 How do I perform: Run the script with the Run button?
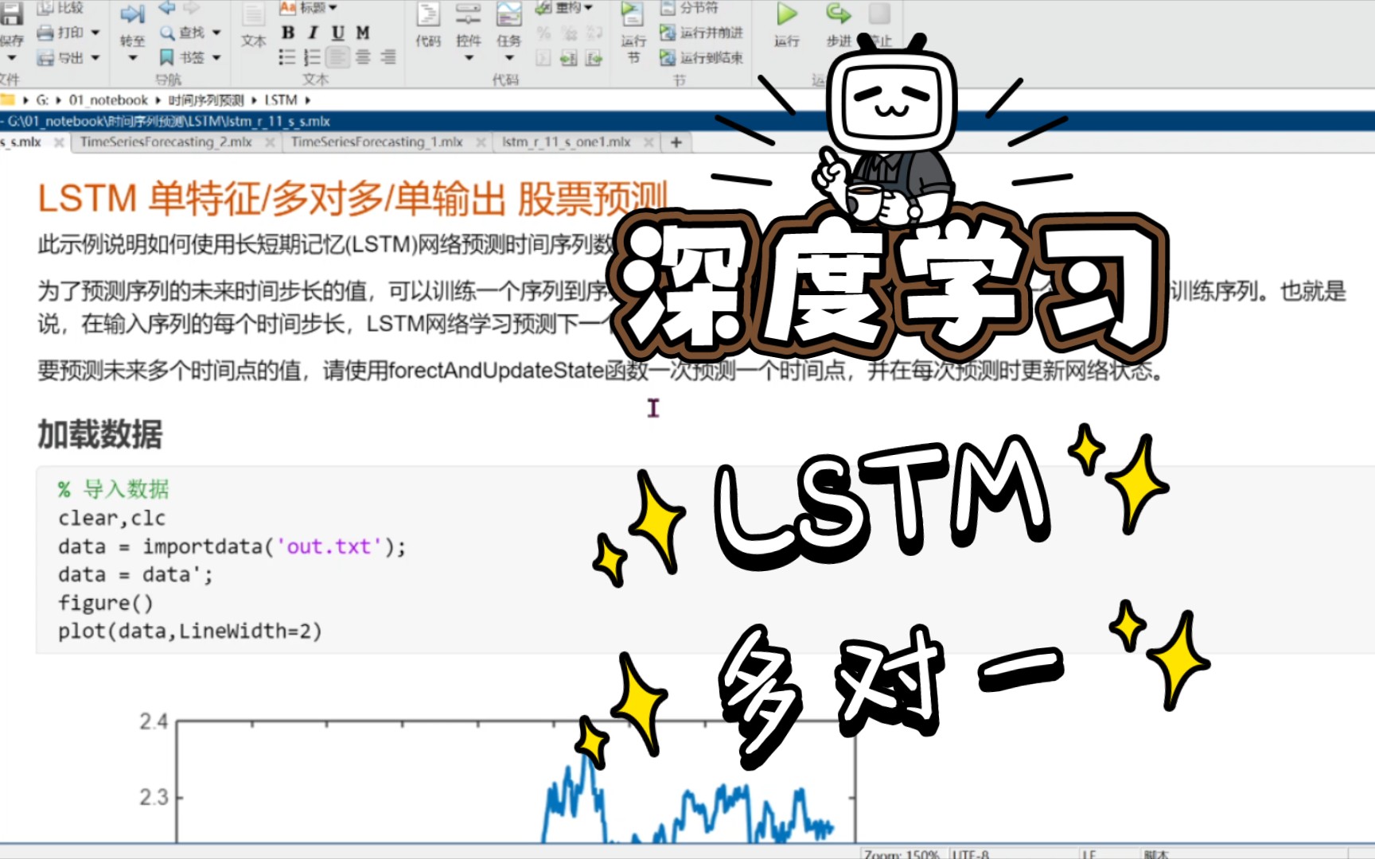(x=785, y=24)
